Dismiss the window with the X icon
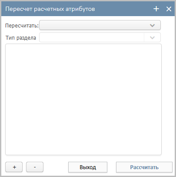The width and height of the screenshot is (176, 177). (169, 9)
